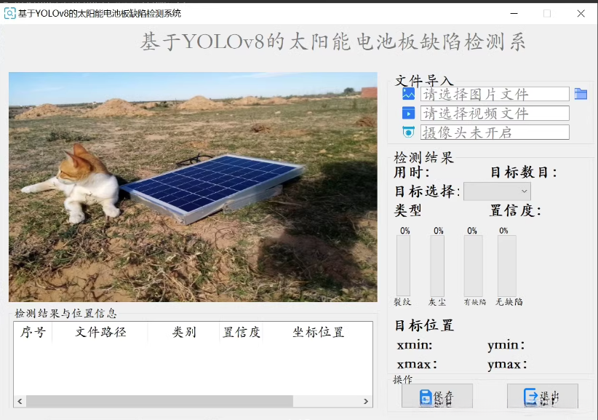Screen dimensions: 598x420
Task: Click the ymax: label
Action: click(x=507, y=365)
